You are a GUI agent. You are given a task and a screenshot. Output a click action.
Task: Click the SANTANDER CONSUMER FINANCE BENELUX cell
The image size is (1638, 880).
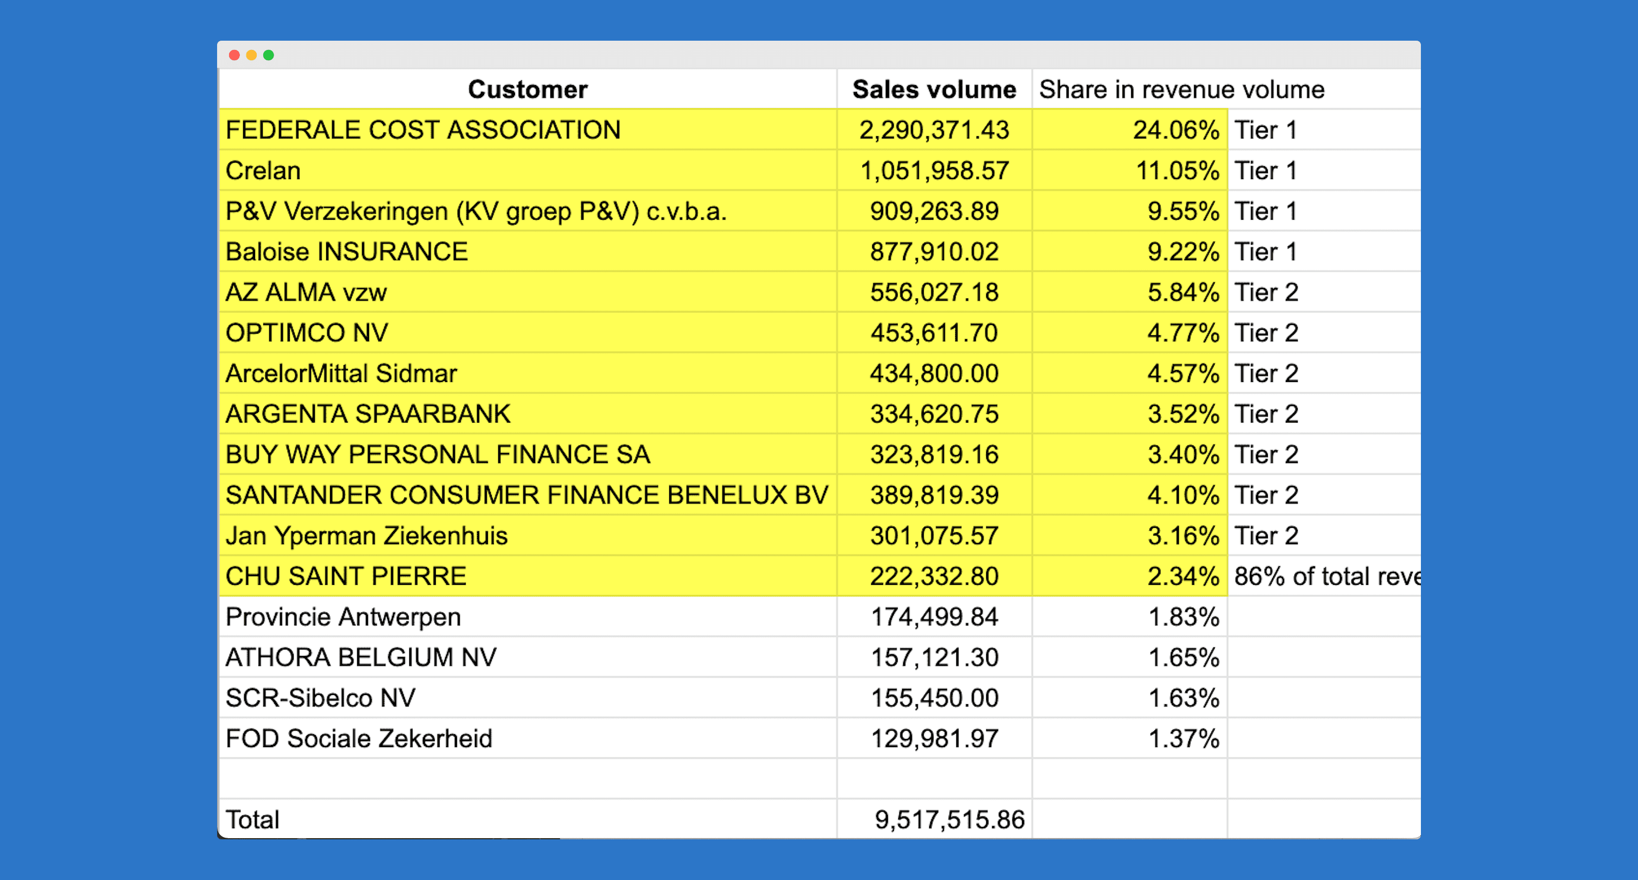[x=526, y=495]
